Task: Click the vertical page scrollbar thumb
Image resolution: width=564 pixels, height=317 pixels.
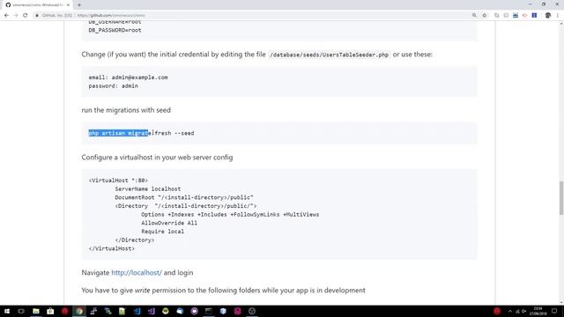Action: (x=561, y=198)
